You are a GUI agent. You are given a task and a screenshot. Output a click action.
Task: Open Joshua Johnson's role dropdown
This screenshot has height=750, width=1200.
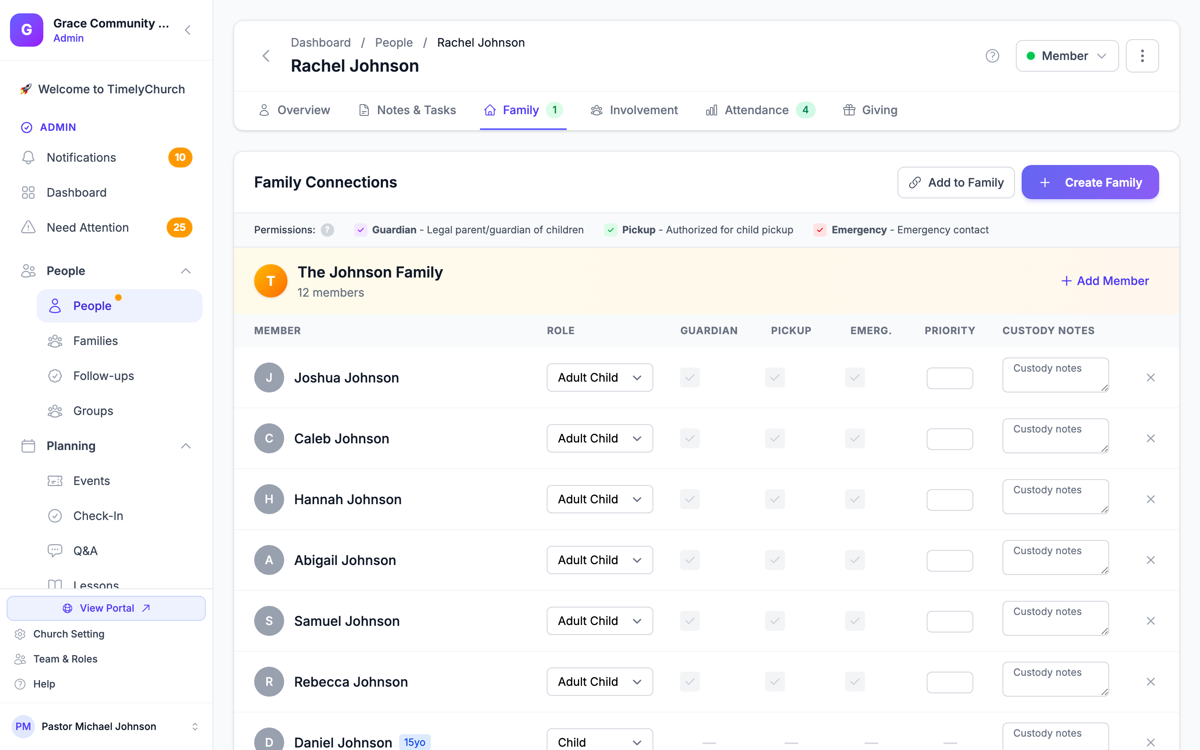[x=600, y=378]
